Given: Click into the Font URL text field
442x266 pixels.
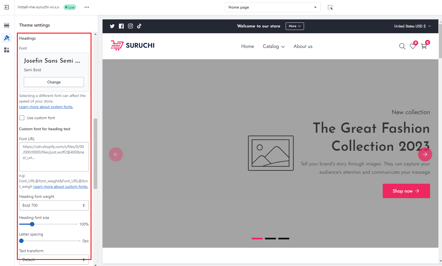Looking at the screenshot, I should click(54, 157).
